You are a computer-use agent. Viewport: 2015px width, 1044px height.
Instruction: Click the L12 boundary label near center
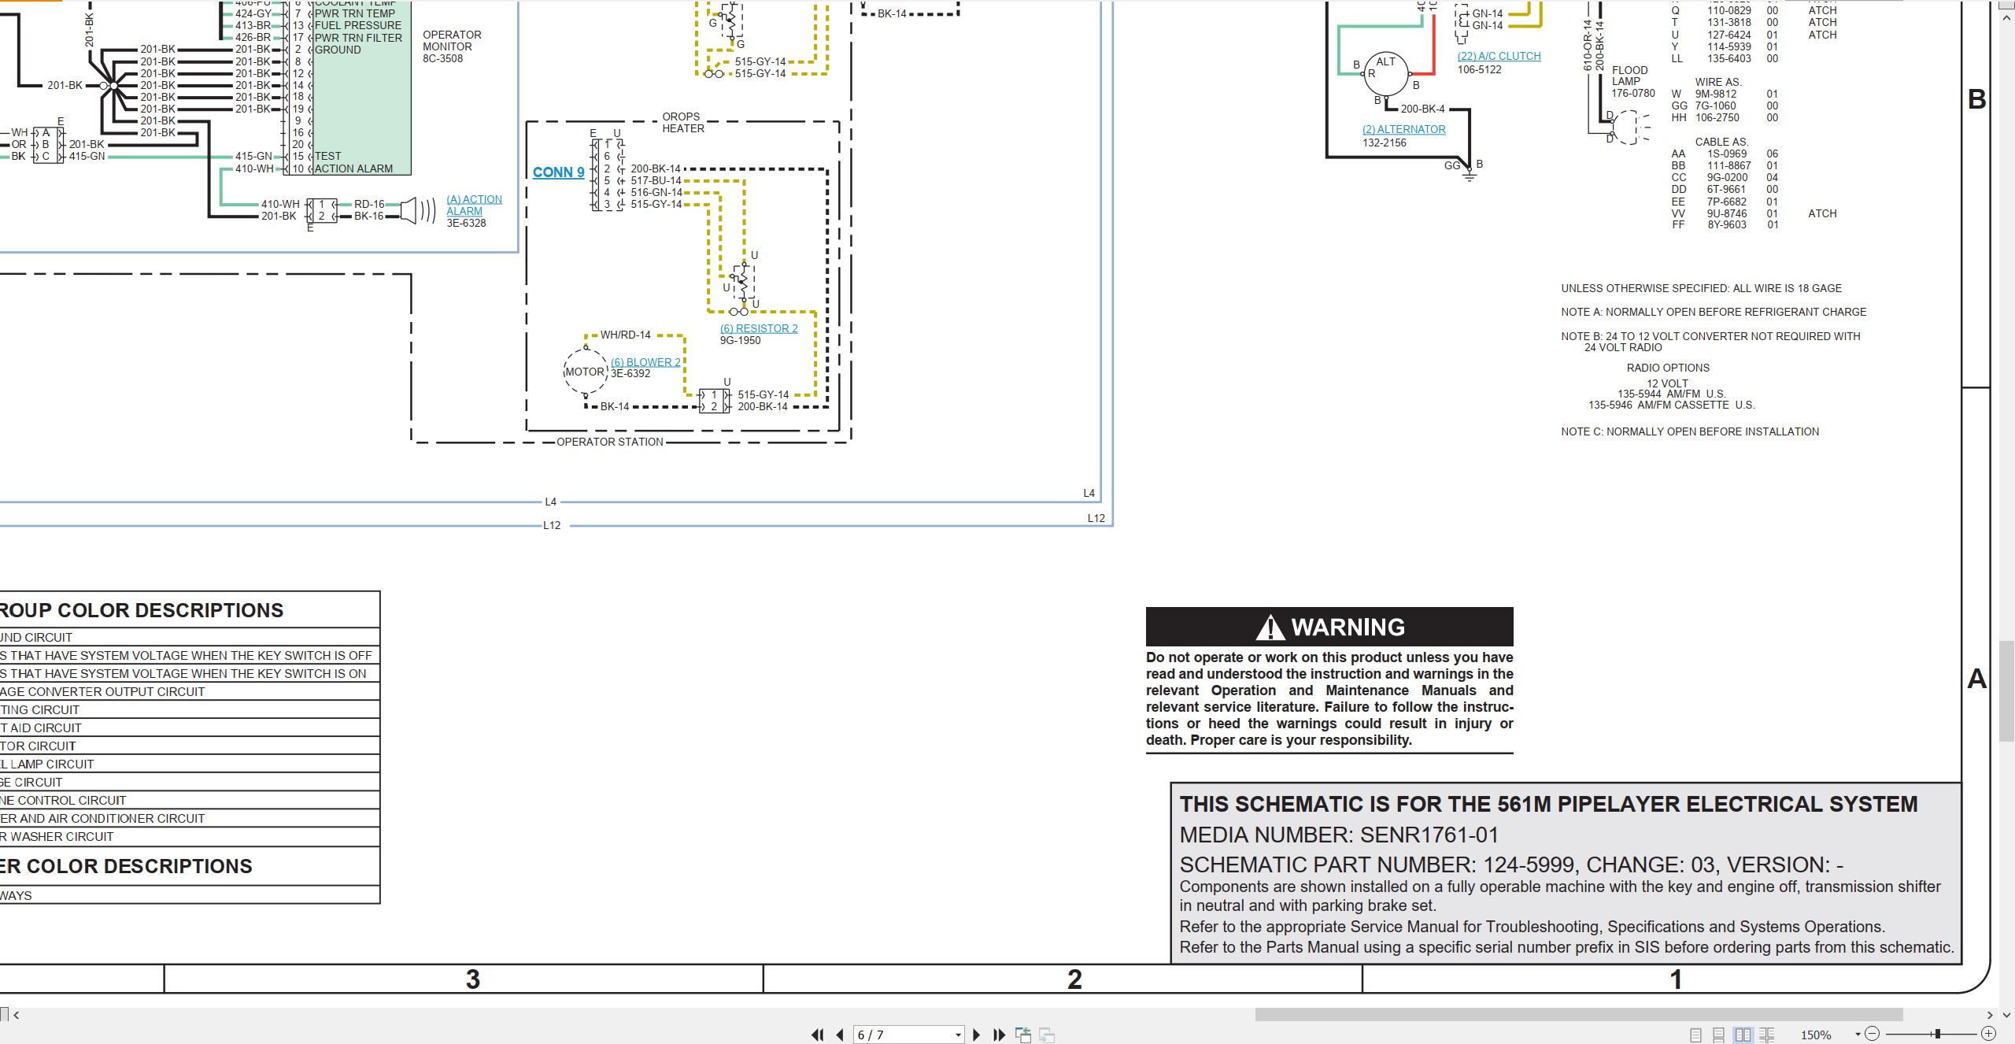(x=552, y=525)
